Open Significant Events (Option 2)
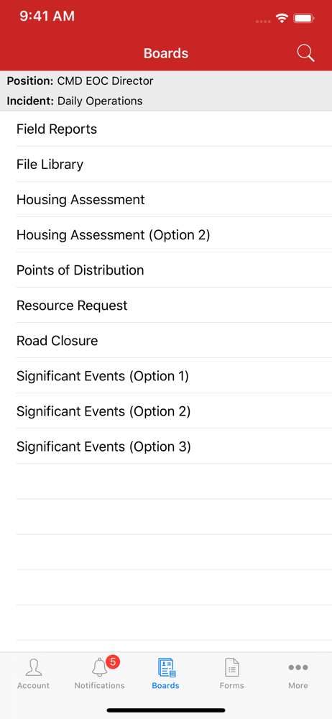332x719 pixels. [166, 412]
